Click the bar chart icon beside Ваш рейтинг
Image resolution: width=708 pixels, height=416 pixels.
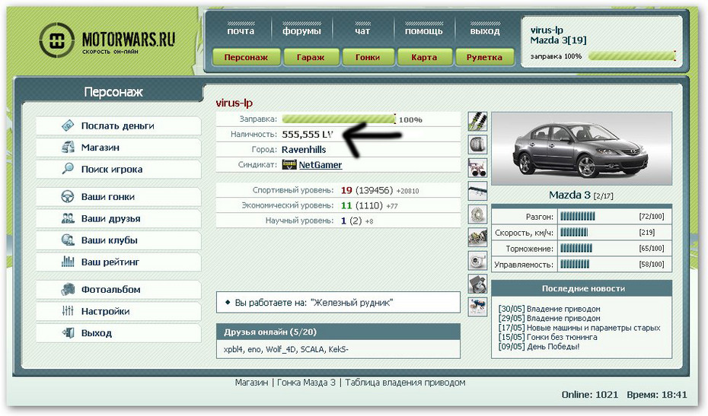[x=68, y=262]
